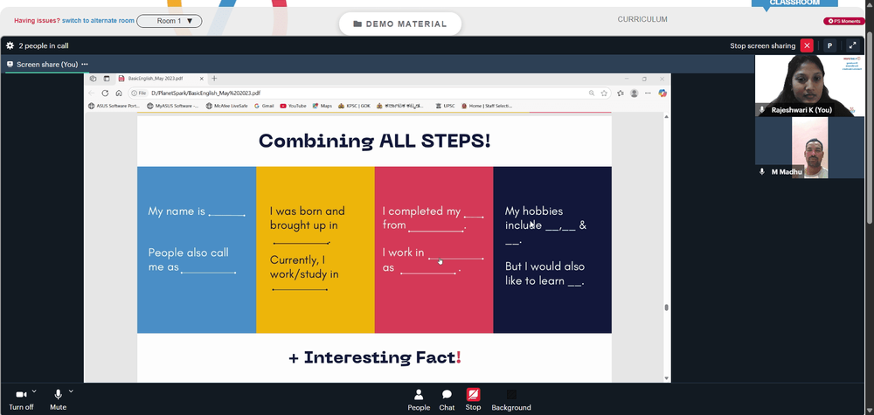Click the '+ Interesting Fact!' text
This screenshot has height=415, width=874.
click(x=375, y=357)
